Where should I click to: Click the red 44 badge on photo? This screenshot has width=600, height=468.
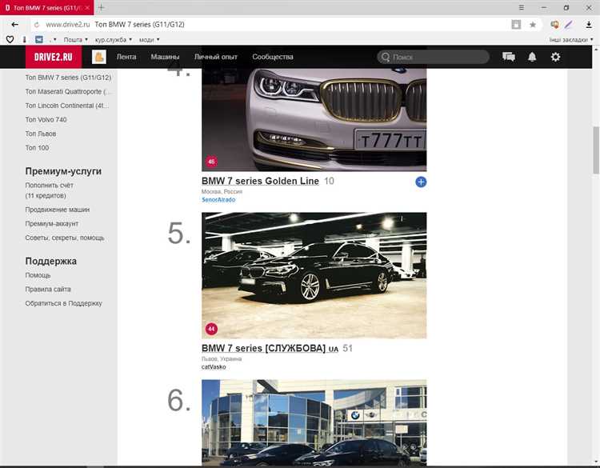[x=211, y=329]
